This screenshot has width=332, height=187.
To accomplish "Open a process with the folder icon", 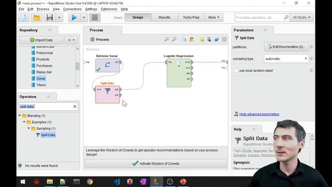I will (x=37, y=17).
